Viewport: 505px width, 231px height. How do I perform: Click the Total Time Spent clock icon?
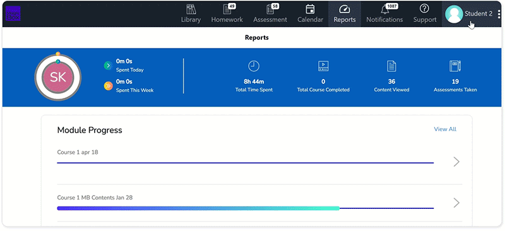pyautogui.click(x=254, y=66)
